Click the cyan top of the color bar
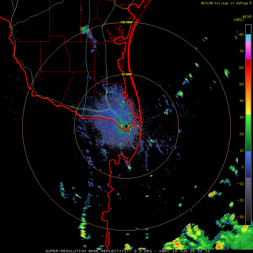 click(248, 37)
